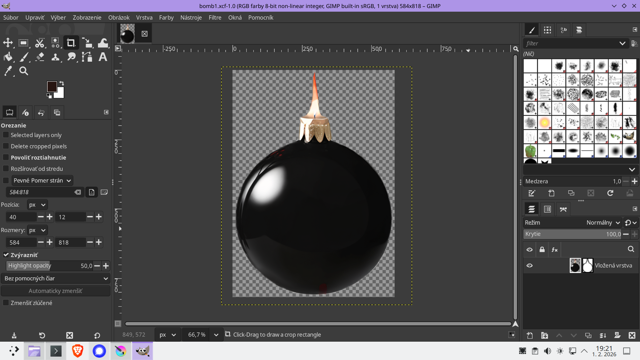Image resolution: width=640 pixels, height=360 pixels.
Task: Open the Pevné Pomer strán dropdown
Action: pos(42,180)
